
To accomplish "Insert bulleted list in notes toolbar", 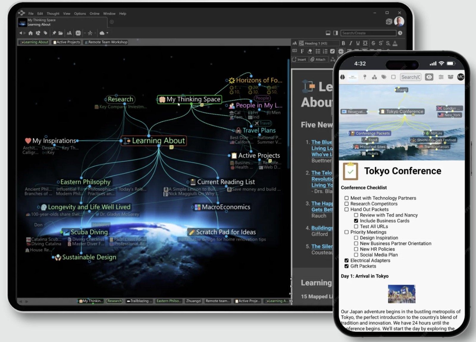I will point(318,51).
